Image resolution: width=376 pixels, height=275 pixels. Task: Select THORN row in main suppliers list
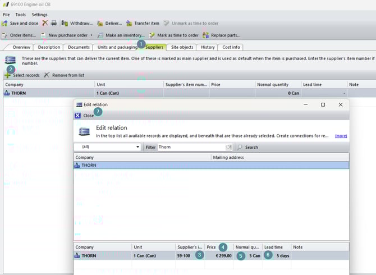tap(190, 93)
